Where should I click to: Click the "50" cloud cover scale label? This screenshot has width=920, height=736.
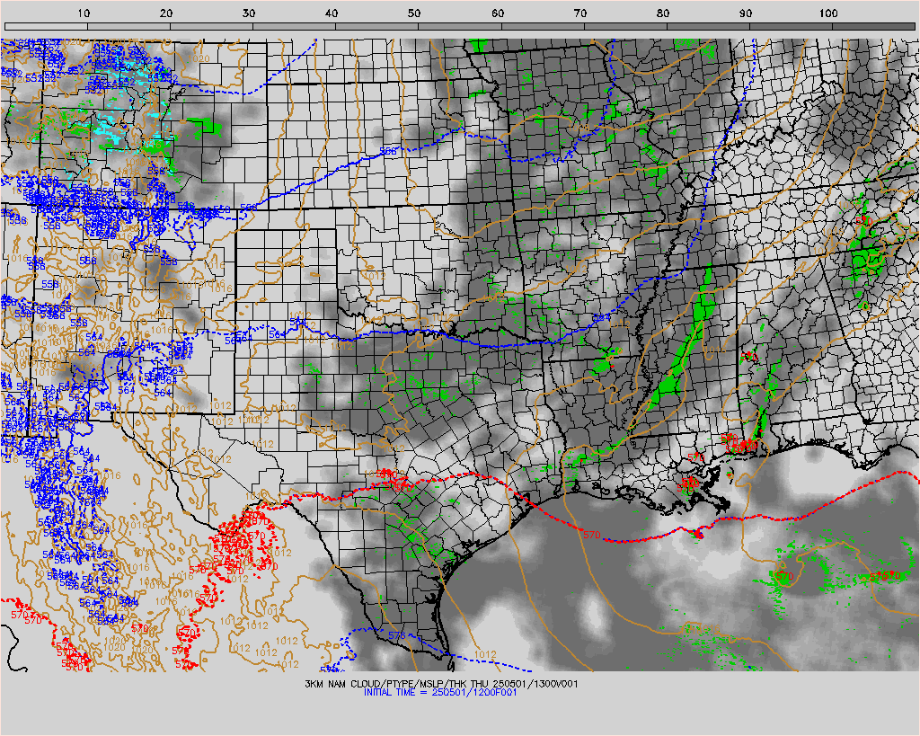(414, 13)
